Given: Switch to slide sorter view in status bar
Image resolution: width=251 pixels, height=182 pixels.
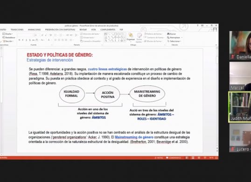Looking at the screenshot, I should [x=193, y=158].
